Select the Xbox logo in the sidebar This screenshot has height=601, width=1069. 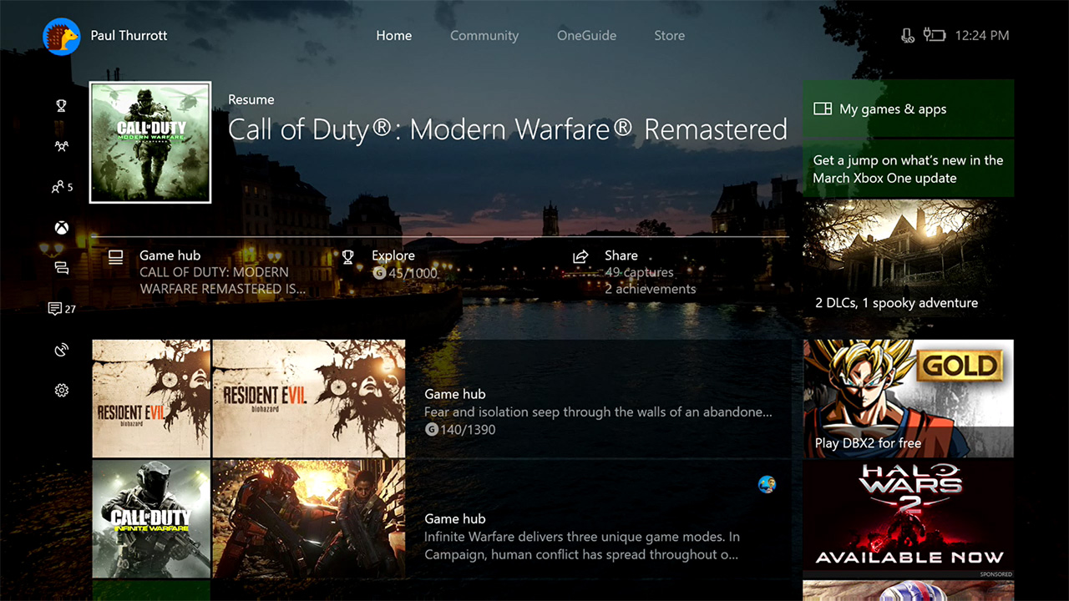60,227
